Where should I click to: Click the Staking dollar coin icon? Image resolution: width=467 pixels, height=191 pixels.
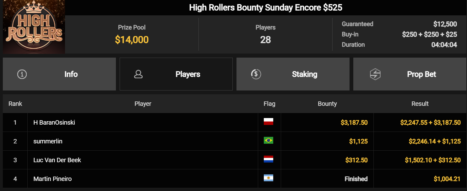[256, 74]
